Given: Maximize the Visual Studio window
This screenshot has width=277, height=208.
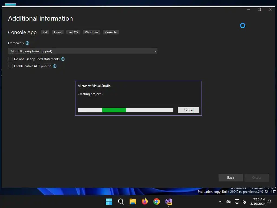Looking at the screenshot, I should [x=259, y=9].
